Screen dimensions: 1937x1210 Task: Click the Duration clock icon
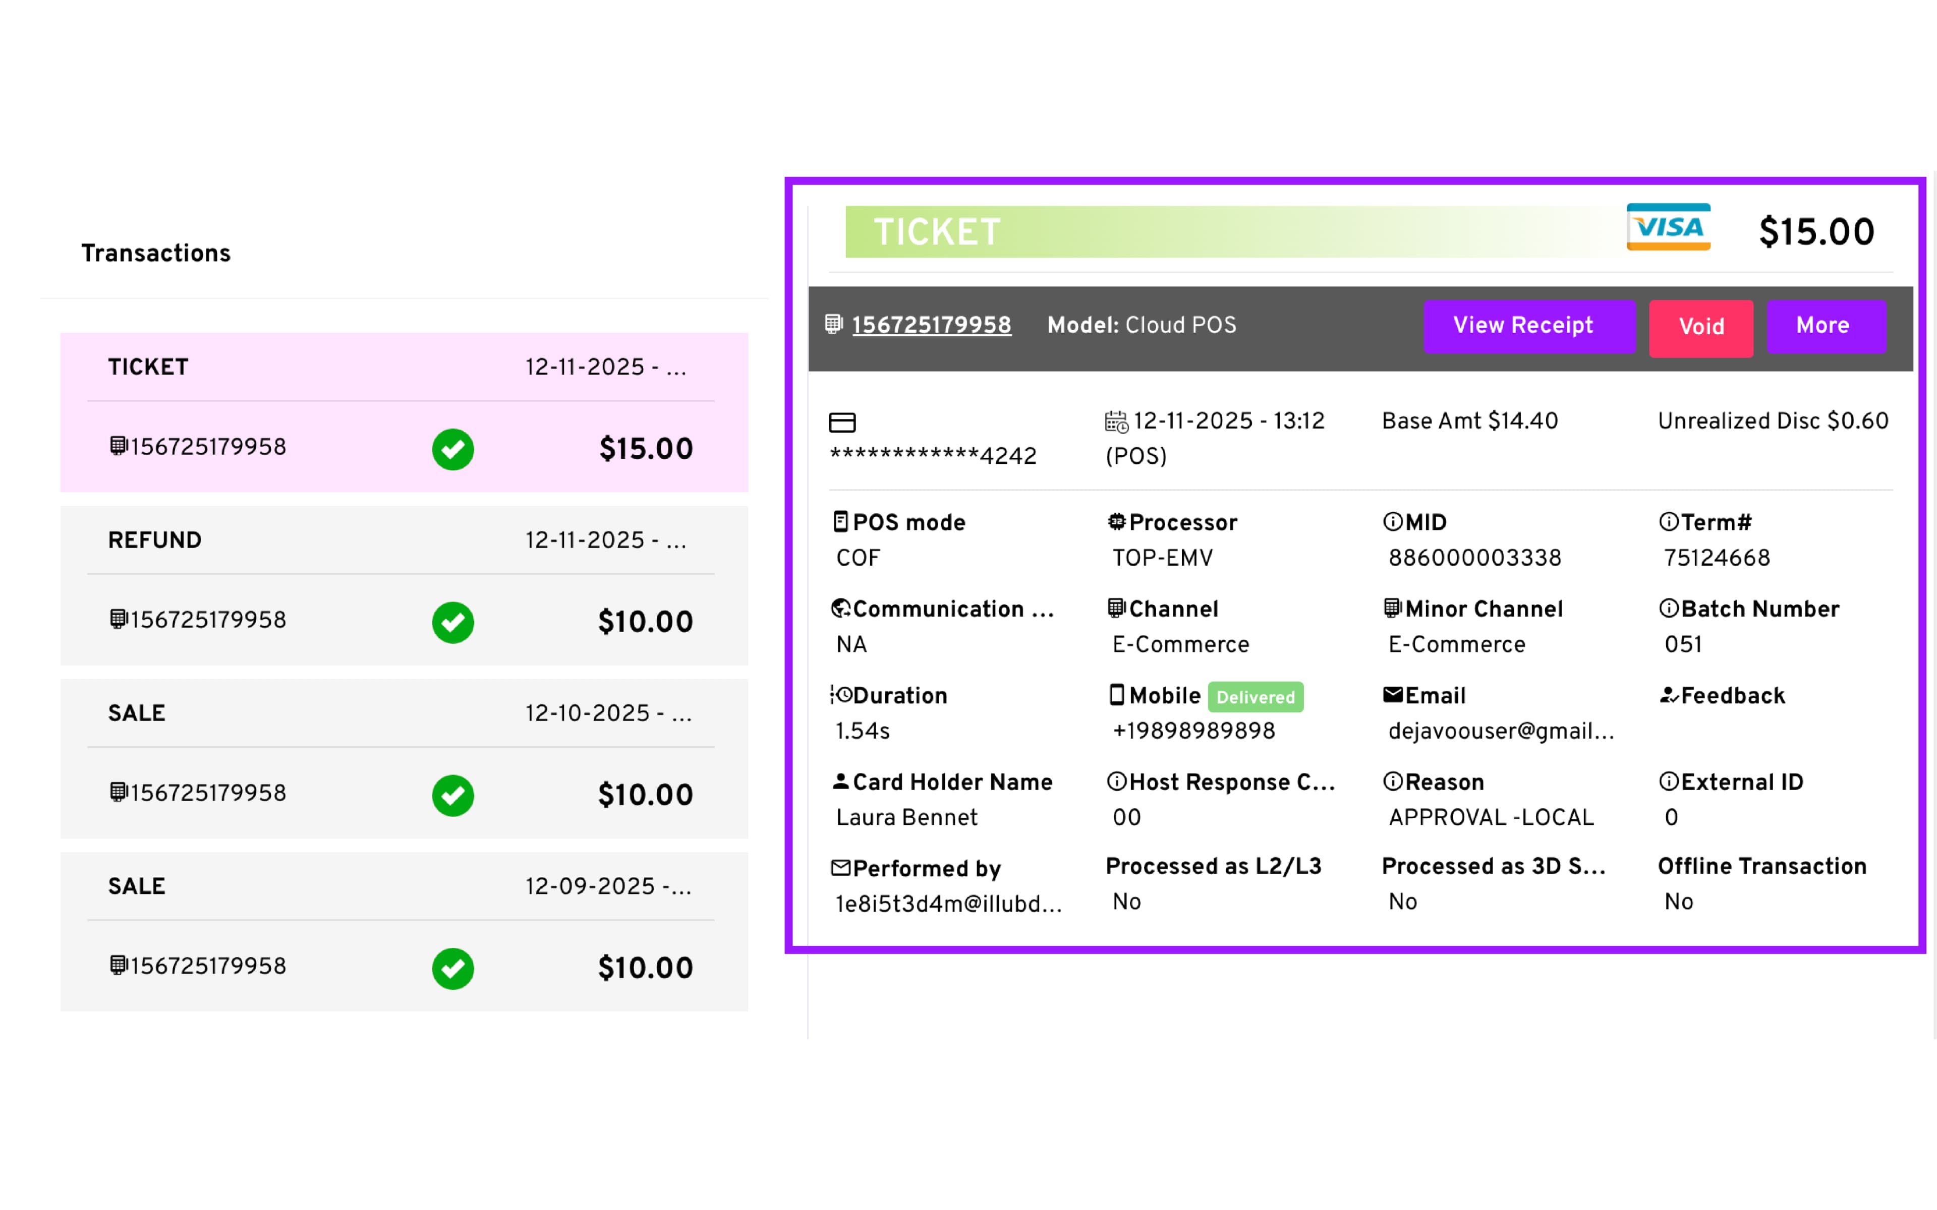pyautogui.click(x=841, y=695)
